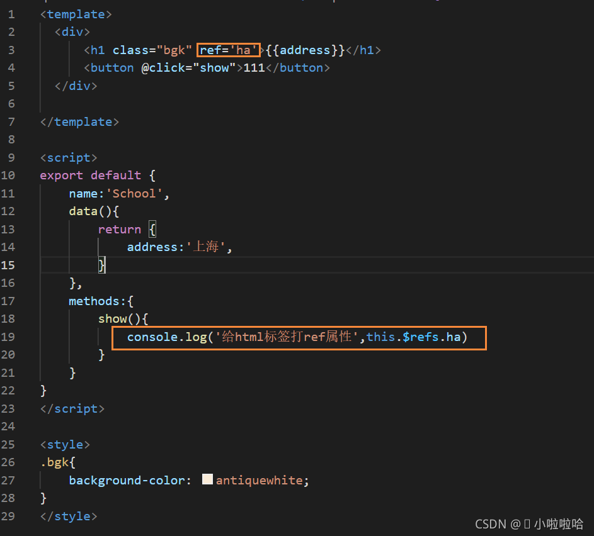Image resolution: width=594 pixels, height=536 pixels.
Task: Click class="bgk" attribute in h1
Action: pos(152,50)
